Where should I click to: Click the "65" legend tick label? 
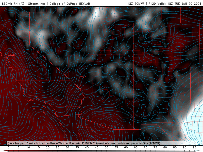(136, 147)
